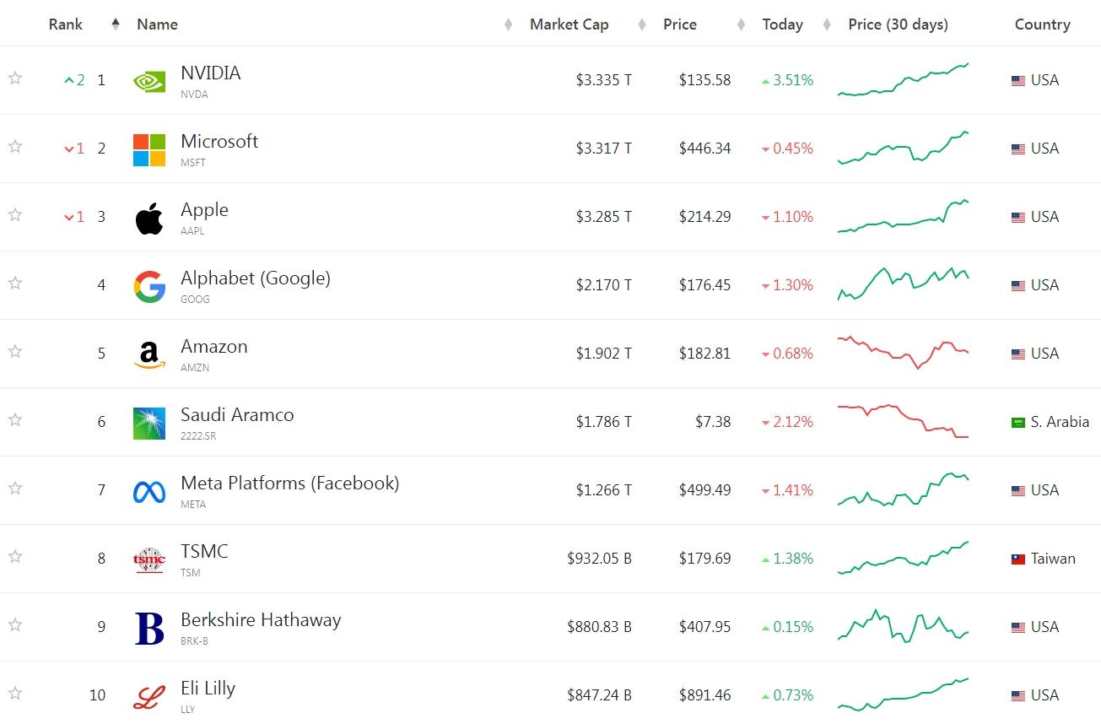
Task: Click the NVIDIA logo icon
Action: click(x=149, y=81)
